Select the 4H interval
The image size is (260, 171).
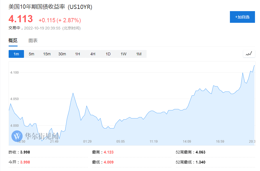(93, 54)
